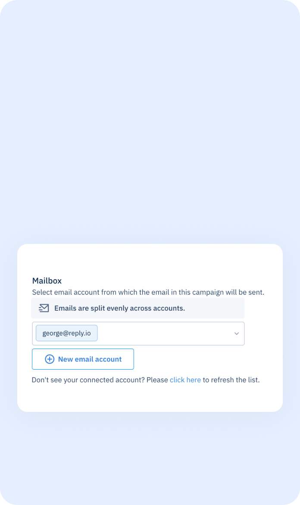
Task: Click the light blue background above the card
Action: [150, 122]
